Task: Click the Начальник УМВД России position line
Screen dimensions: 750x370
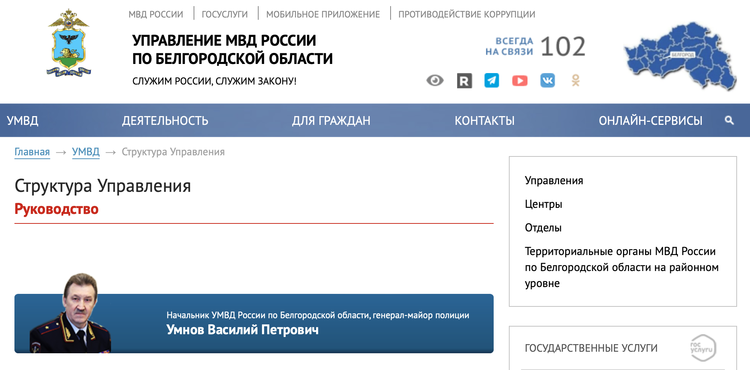Action: click(x=318, y=315)
